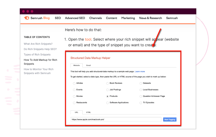
Task: Click the Start Tagging button
Action: 170,119
